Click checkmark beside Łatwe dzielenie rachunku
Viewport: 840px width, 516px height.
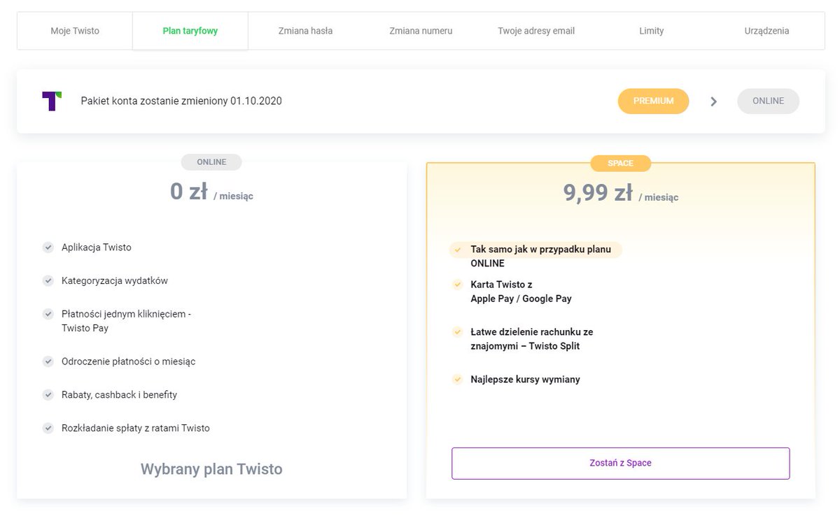pos(457,331)
